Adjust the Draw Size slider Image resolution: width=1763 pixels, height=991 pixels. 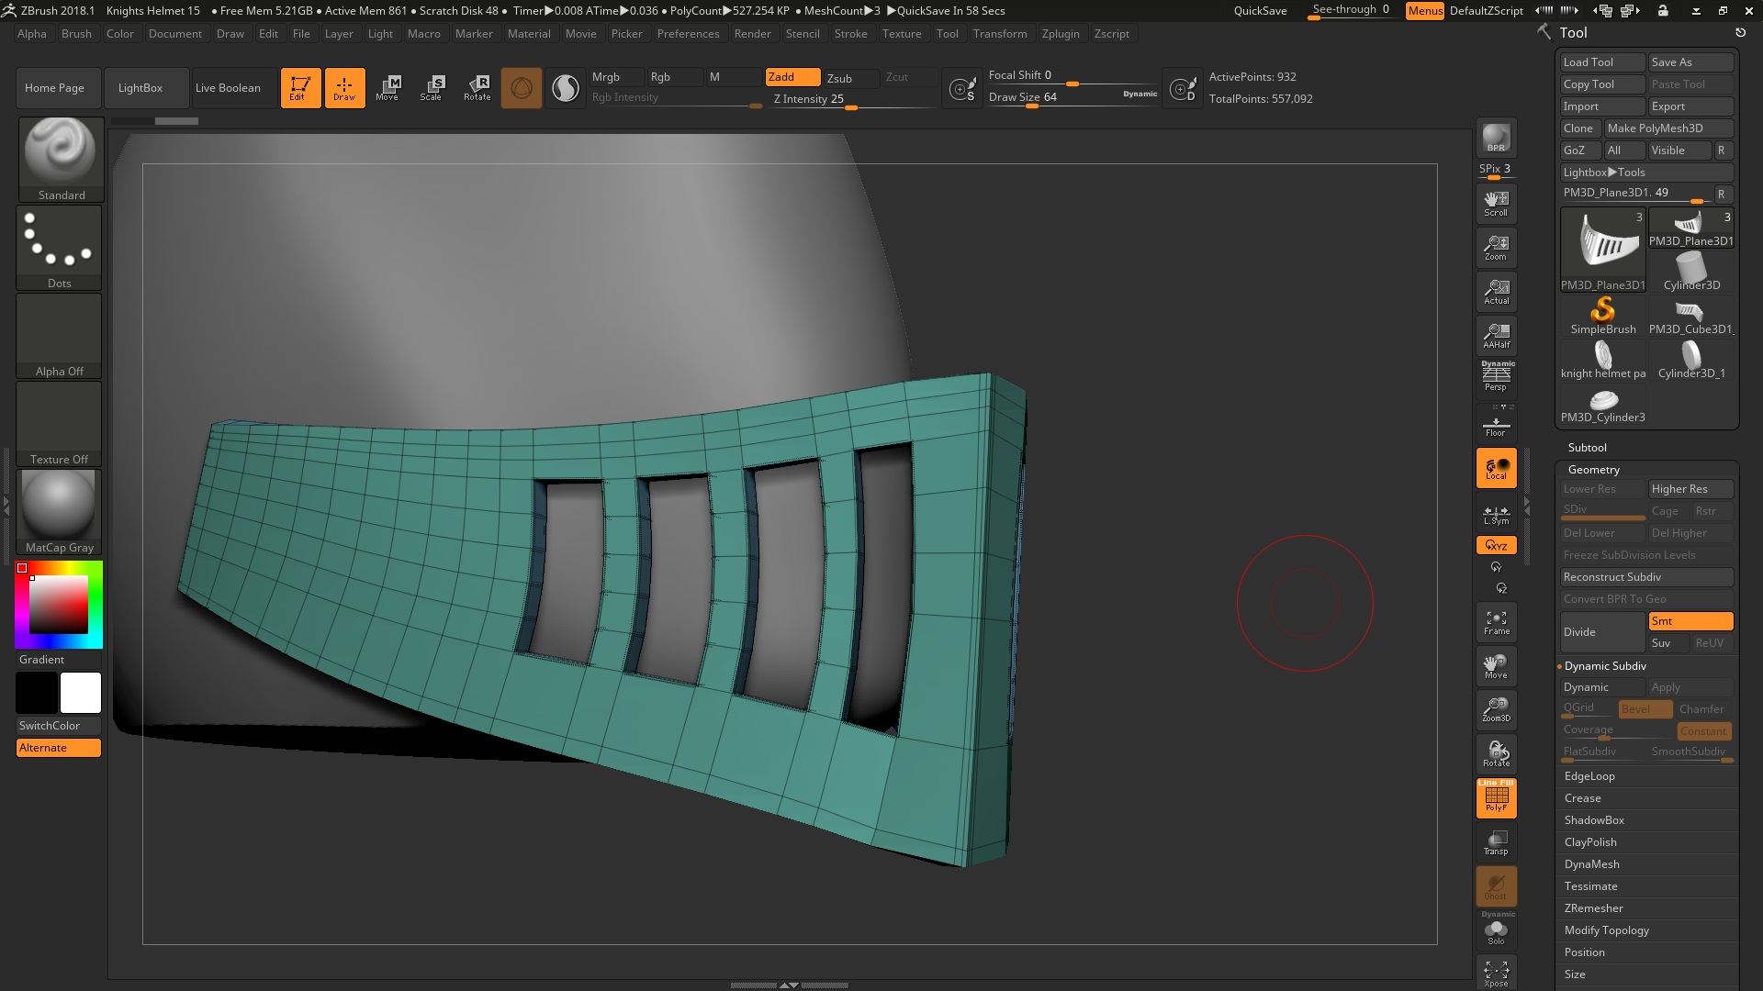point(1072,98)
